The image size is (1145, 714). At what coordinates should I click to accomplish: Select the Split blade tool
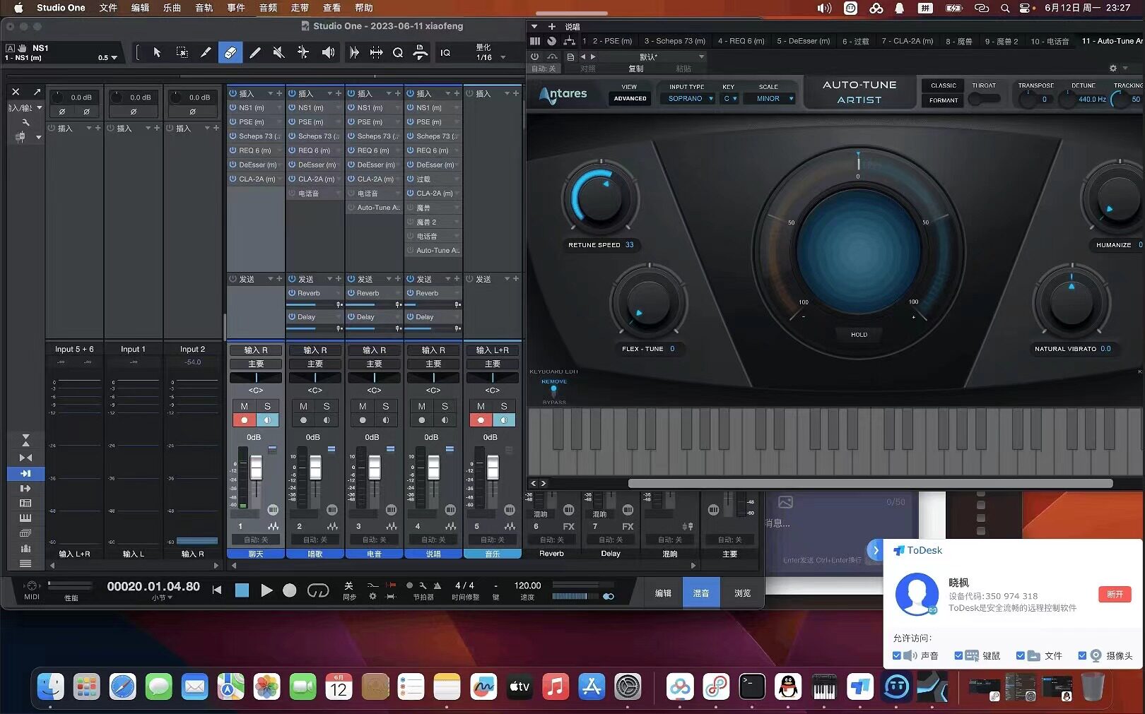206,52
